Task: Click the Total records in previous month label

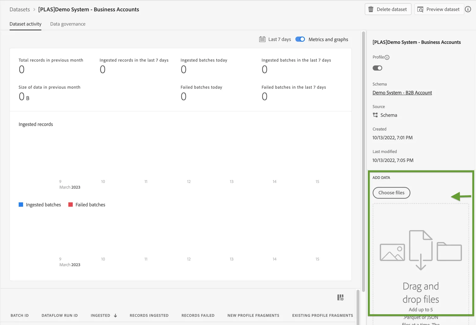Action: click(51, 60)
